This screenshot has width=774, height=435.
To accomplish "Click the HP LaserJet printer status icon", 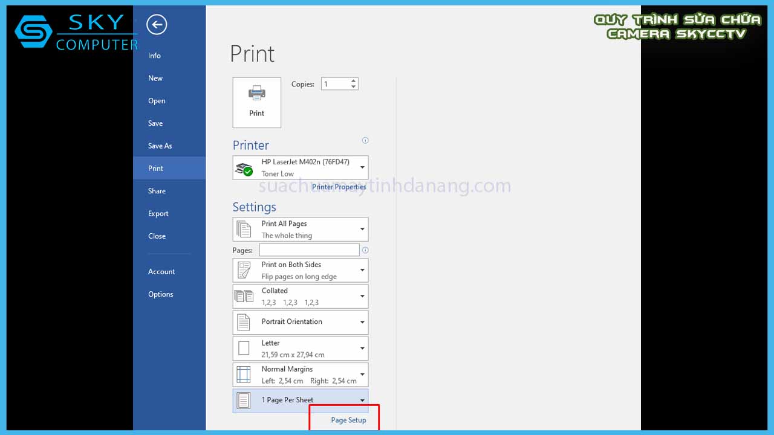I will coord(244,169).
